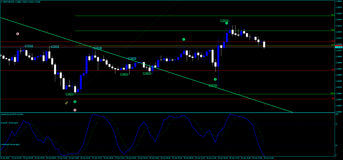Click the 1.28873 price label button
The width and height of the screenshot is (343, 160).
(x=147, y=73)
